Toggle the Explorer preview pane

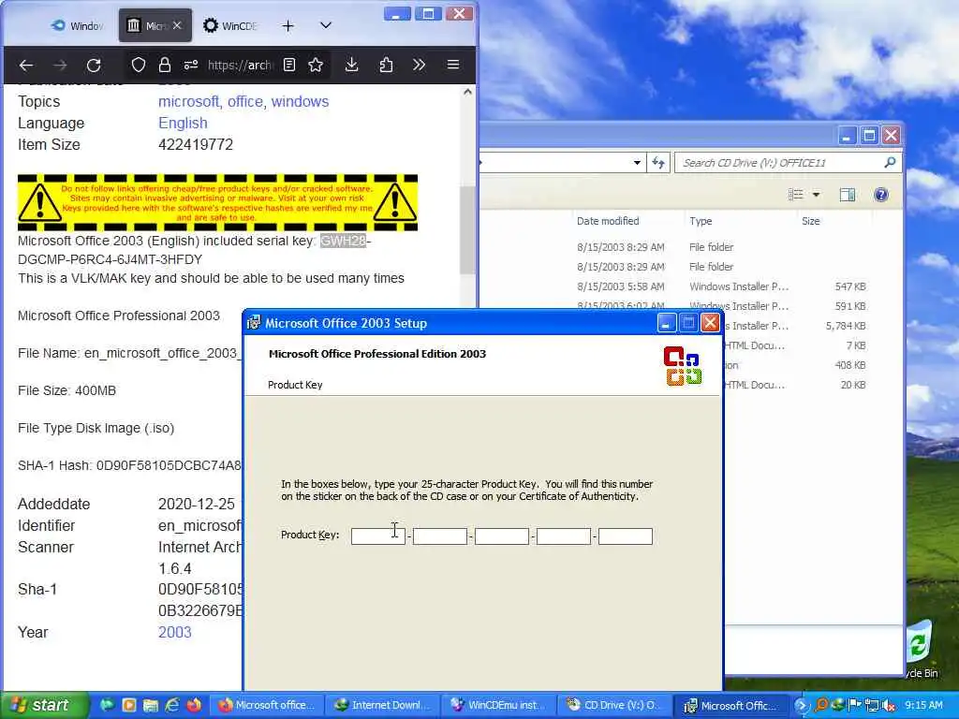tap(847, 195)
